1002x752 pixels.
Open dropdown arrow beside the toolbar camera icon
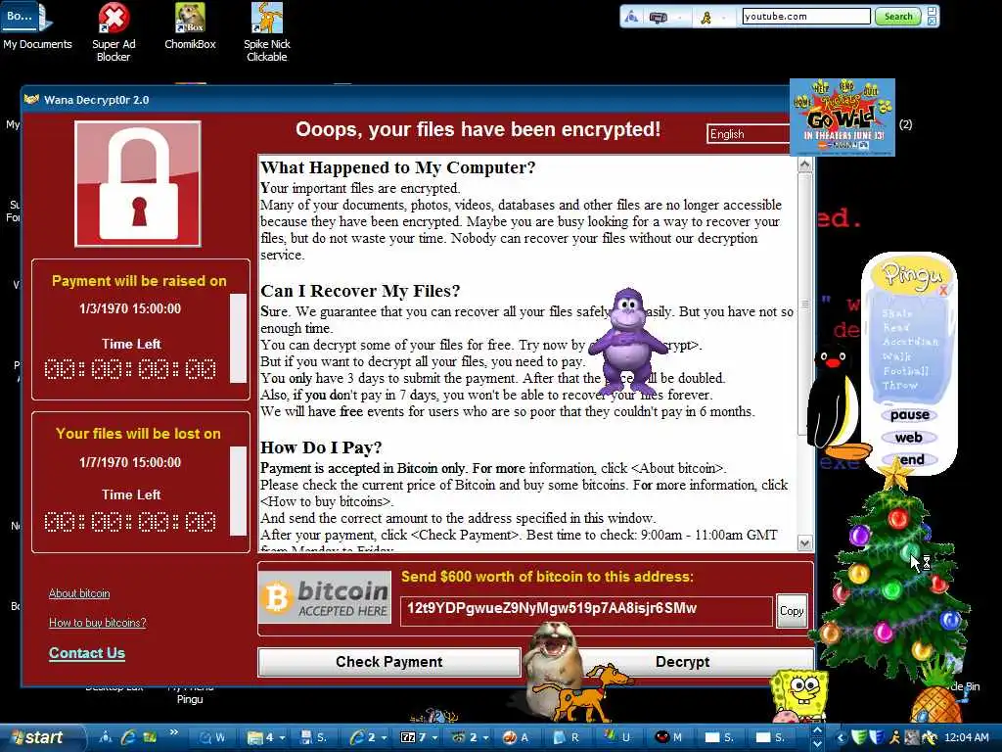(679, 18)
